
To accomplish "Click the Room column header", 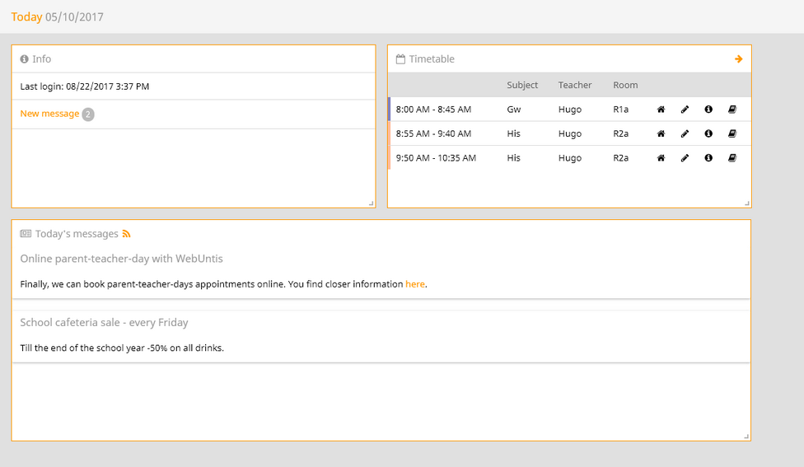I will click(x=625, y=85).
